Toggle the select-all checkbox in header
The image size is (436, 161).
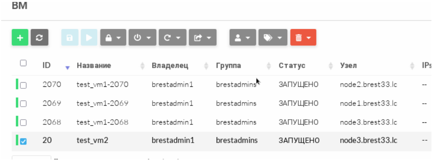[23, 63]
